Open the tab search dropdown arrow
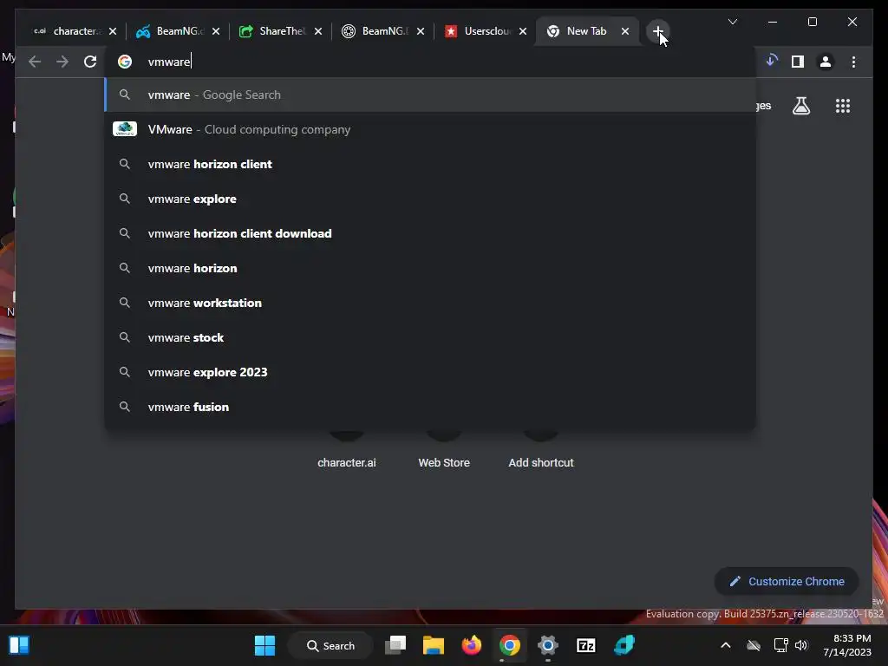This screenshot has height=666, width=888. [x=732, y=22]
